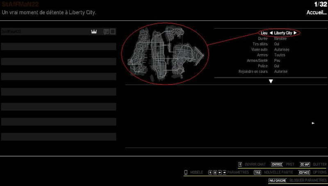The width and height of the screenshot is (328, 186).
Task: Click the TAB key icon
Action: 257,172
